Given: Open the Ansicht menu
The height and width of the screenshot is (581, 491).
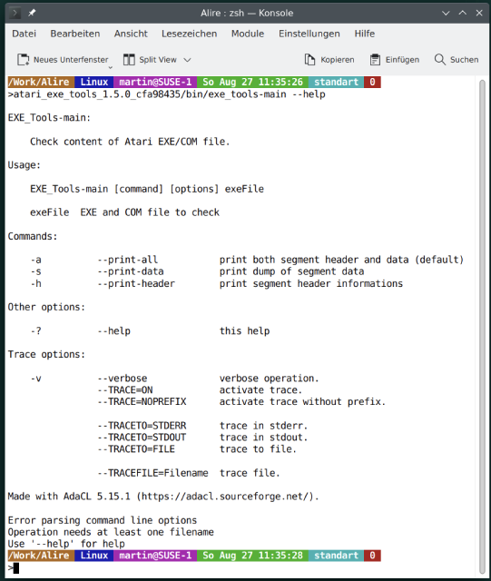Looking at the screenshot, I should 131,34.
